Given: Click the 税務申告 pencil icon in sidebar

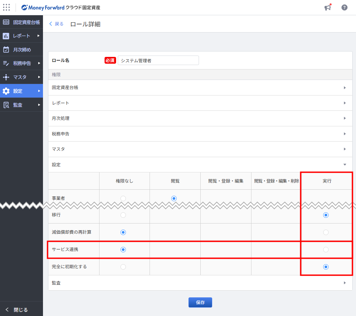Looking at the screenshot, I should 6,63.
